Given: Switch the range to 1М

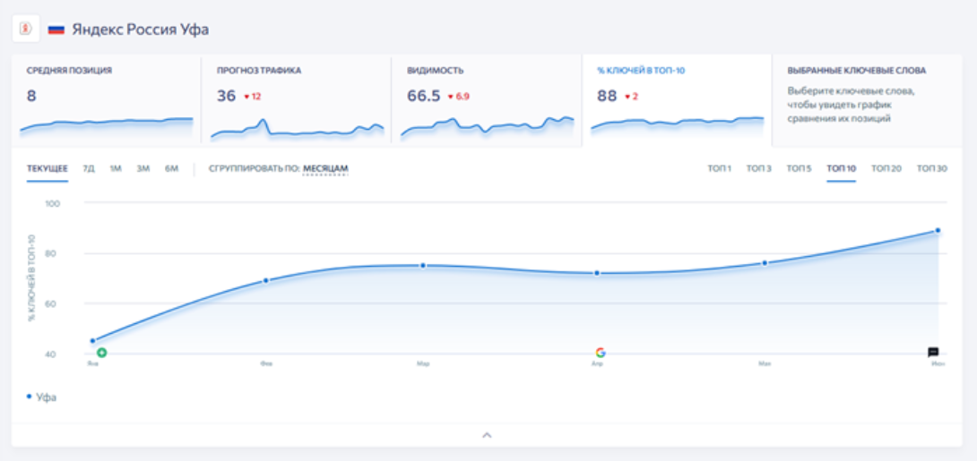Looking at the screenshot, I should coord(116,168).
